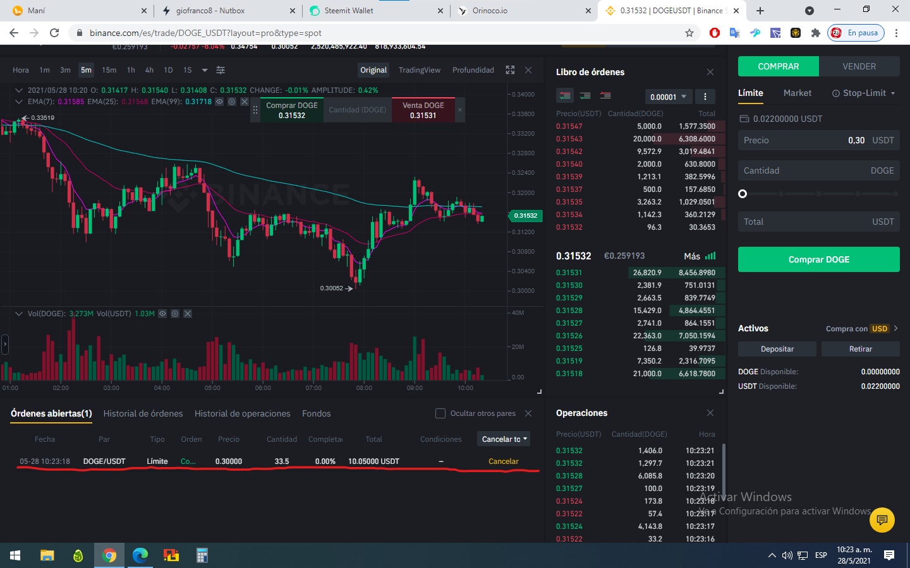Select 1D chart interval
The height and width of the screenshot is (568, 910).
point(168,70)
